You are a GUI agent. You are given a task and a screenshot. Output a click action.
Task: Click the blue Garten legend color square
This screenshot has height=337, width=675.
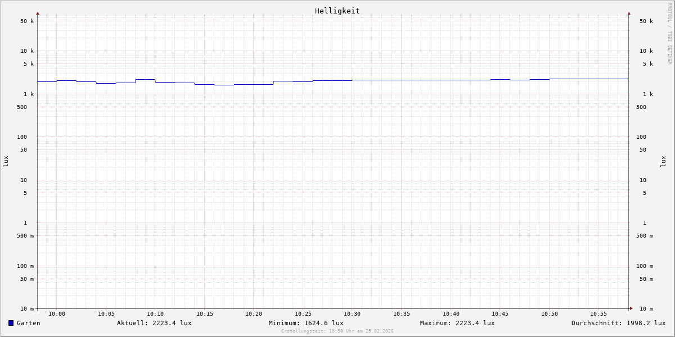[x=11, y=323]
